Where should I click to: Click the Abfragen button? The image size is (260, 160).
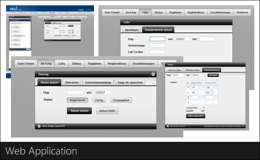(213, 75)
